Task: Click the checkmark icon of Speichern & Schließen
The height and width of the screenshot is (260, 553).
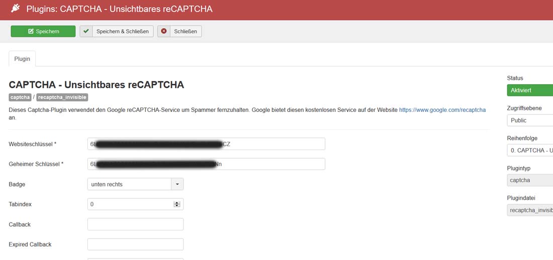Action: (86, 31)
